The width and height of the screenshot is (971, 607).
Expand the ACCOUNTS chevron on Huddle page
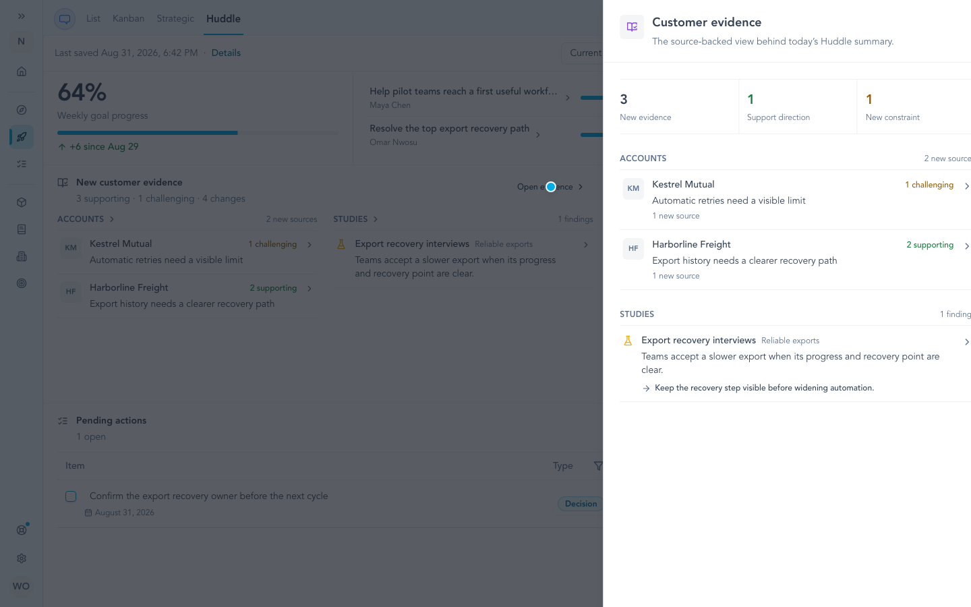tap(112, 219)
